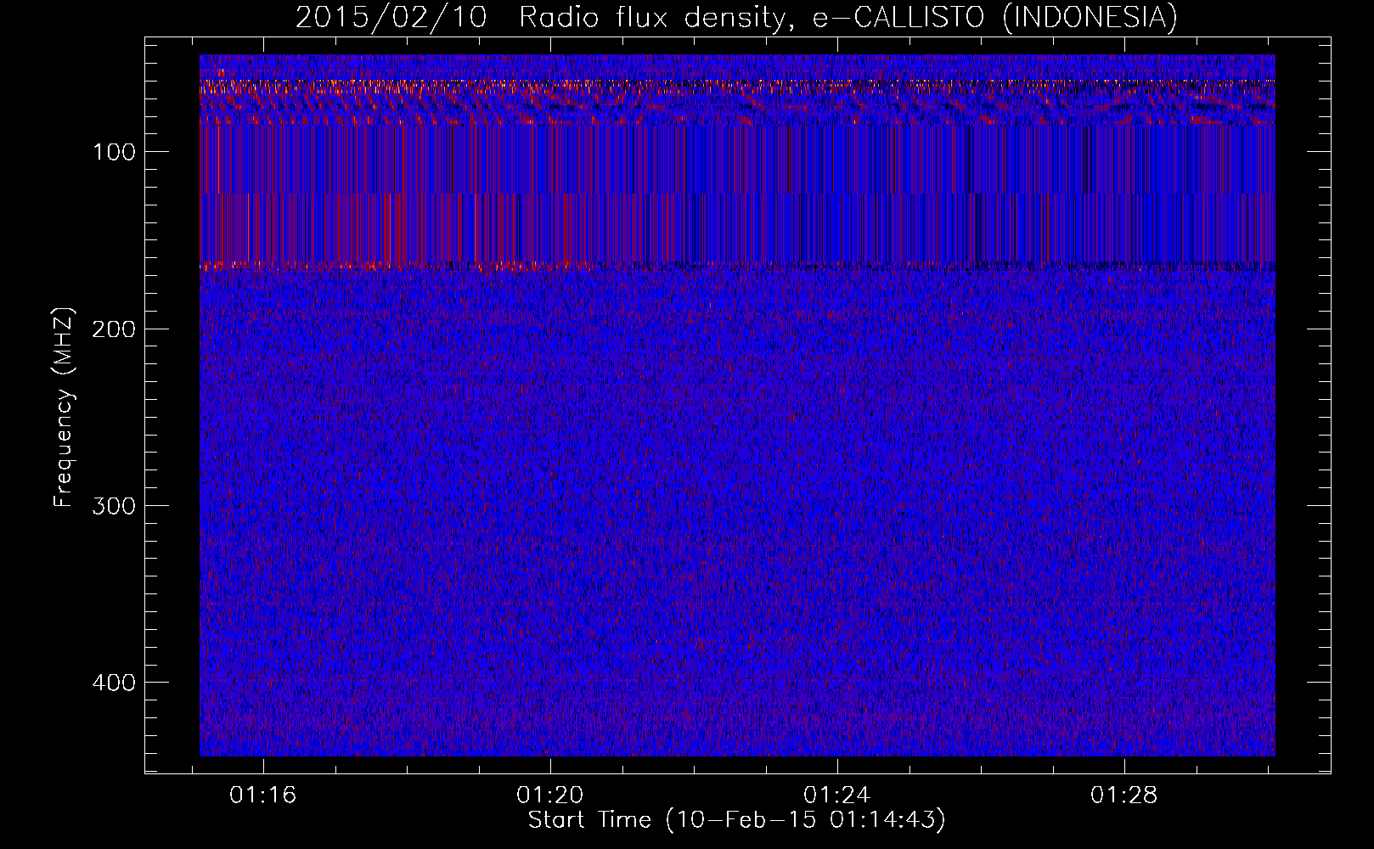Click the plot title '2015/02/10 Radio flux density'
The image size is (1374, 849).
736,17
